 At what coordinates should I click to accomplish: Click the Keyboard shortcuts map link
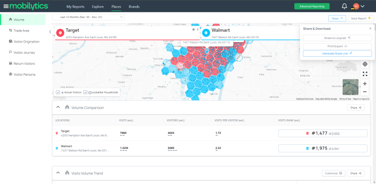click(305, 99)
